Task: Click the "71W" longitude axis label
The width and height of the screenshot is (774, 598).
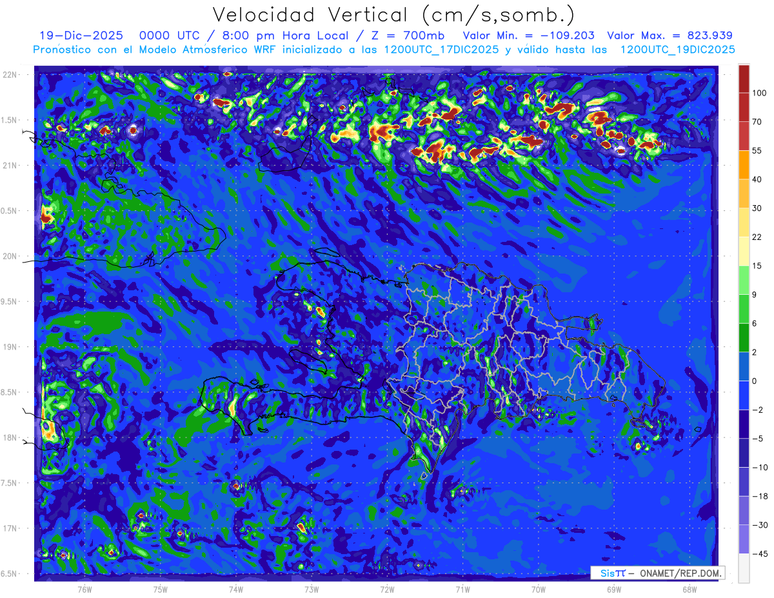Action: point(462,589)
